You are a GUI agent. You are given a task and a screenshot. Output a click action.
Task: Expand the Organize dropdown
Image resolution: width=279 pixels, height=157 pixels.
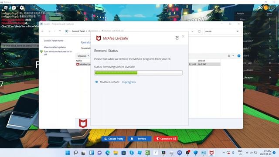pyautogui.click(x=83, y=56)
